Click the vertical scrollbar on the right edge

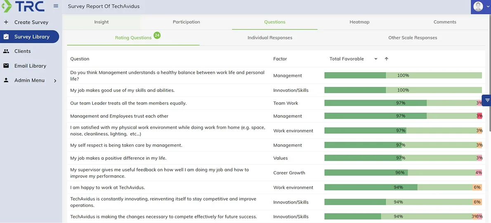tap(490, 72)
